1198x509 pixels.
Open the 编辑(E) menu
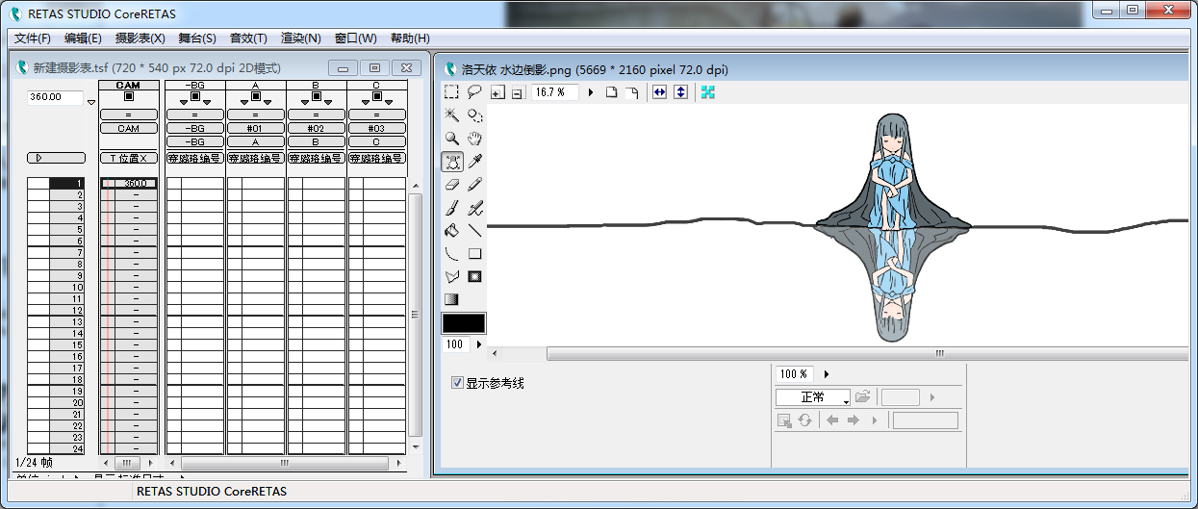[x=83, y=38]
